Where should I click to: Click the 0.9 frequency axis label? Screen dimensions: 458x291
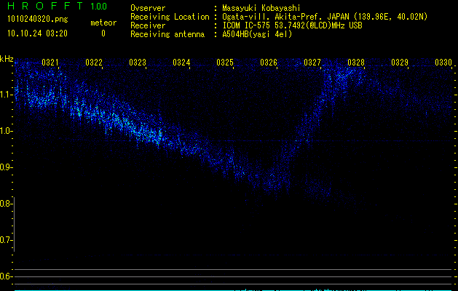click(6, 167)
